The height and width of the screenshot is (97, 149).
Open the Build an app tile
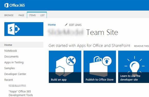coord(65,67)
